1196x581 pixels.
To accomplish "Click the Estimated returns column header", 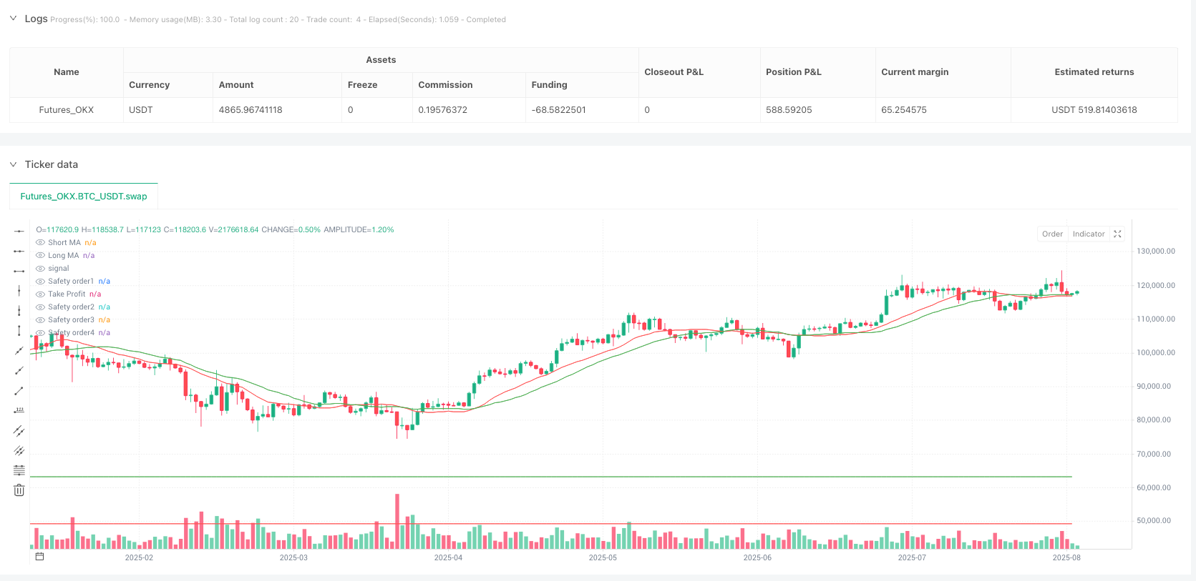I will click(x=1094, y=72).
